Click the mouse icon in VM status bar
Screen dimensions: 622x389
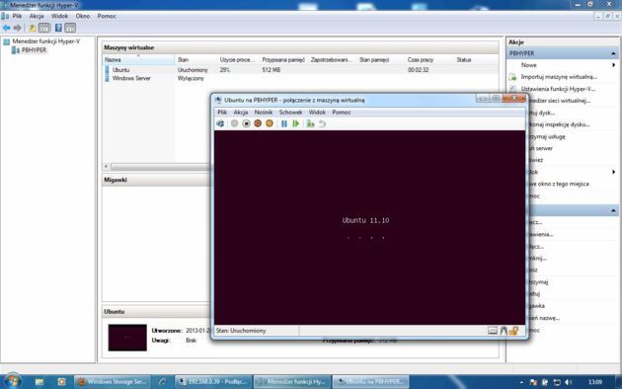point(504,331)
